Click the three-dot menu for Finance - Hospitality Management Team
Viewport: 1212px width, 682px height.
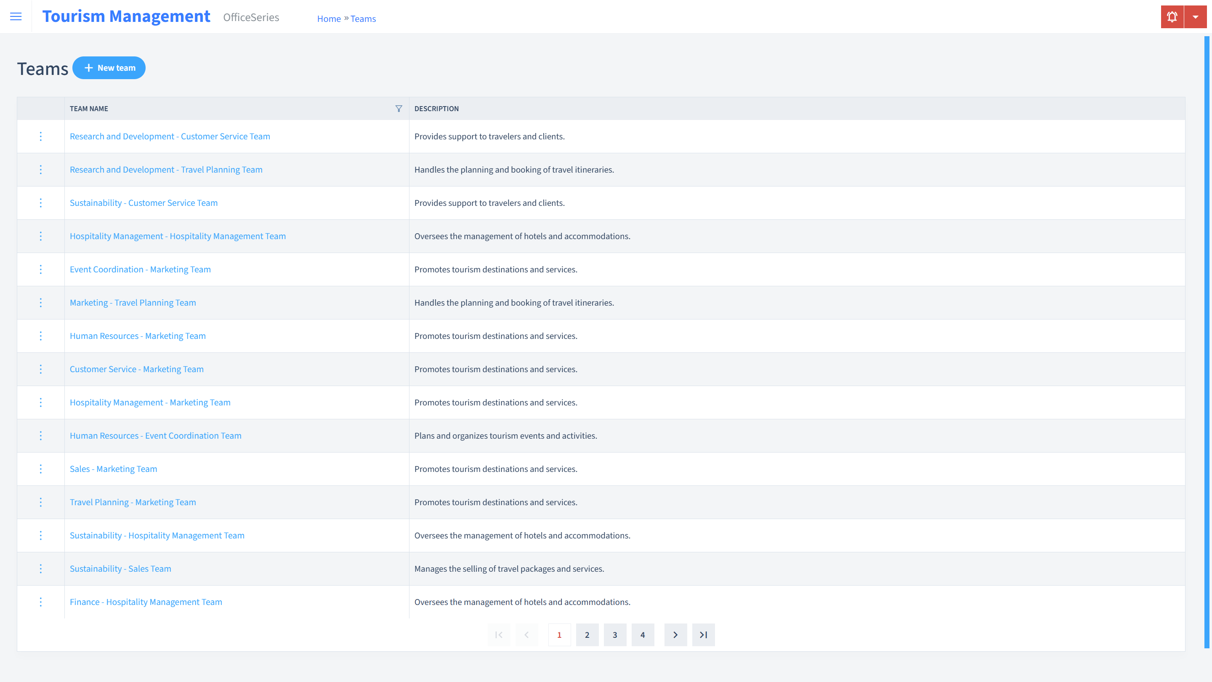[x=41, y=602]
